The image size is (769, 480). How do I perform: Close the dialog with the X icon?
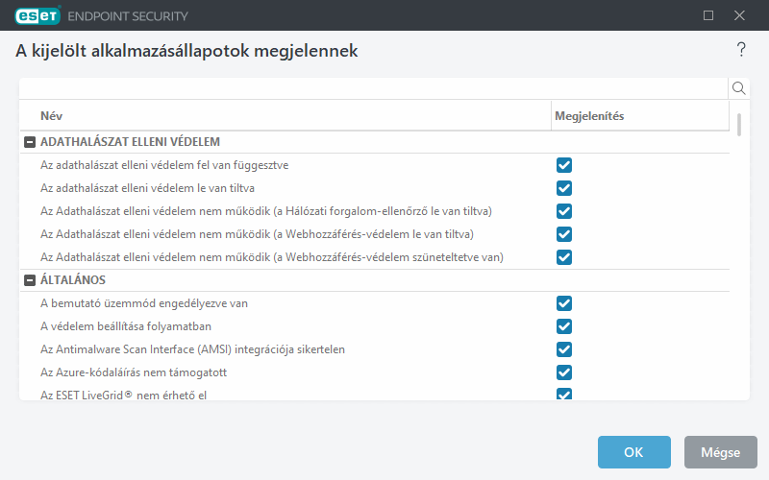(739, 15)
